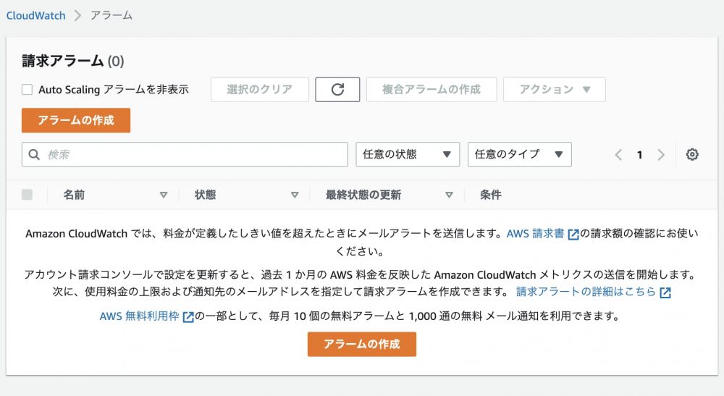
Task: Open 請求アラートの詳細はこちら link
Action: (x=586, y=292)
